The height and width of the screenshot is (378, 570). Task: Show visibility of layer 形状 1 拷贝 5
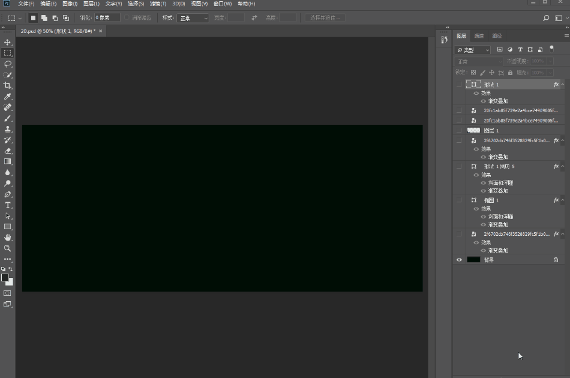[x=459, y=166]
